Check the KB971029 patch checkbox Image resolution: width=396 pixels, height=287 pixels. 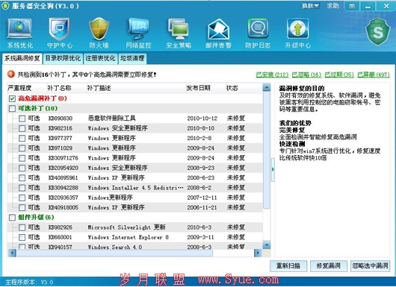(x=22, y=148)
